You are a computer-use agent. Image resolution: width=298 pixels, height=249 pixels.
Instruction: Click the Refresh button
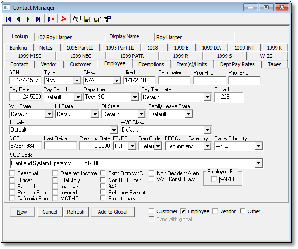point(76,212)
